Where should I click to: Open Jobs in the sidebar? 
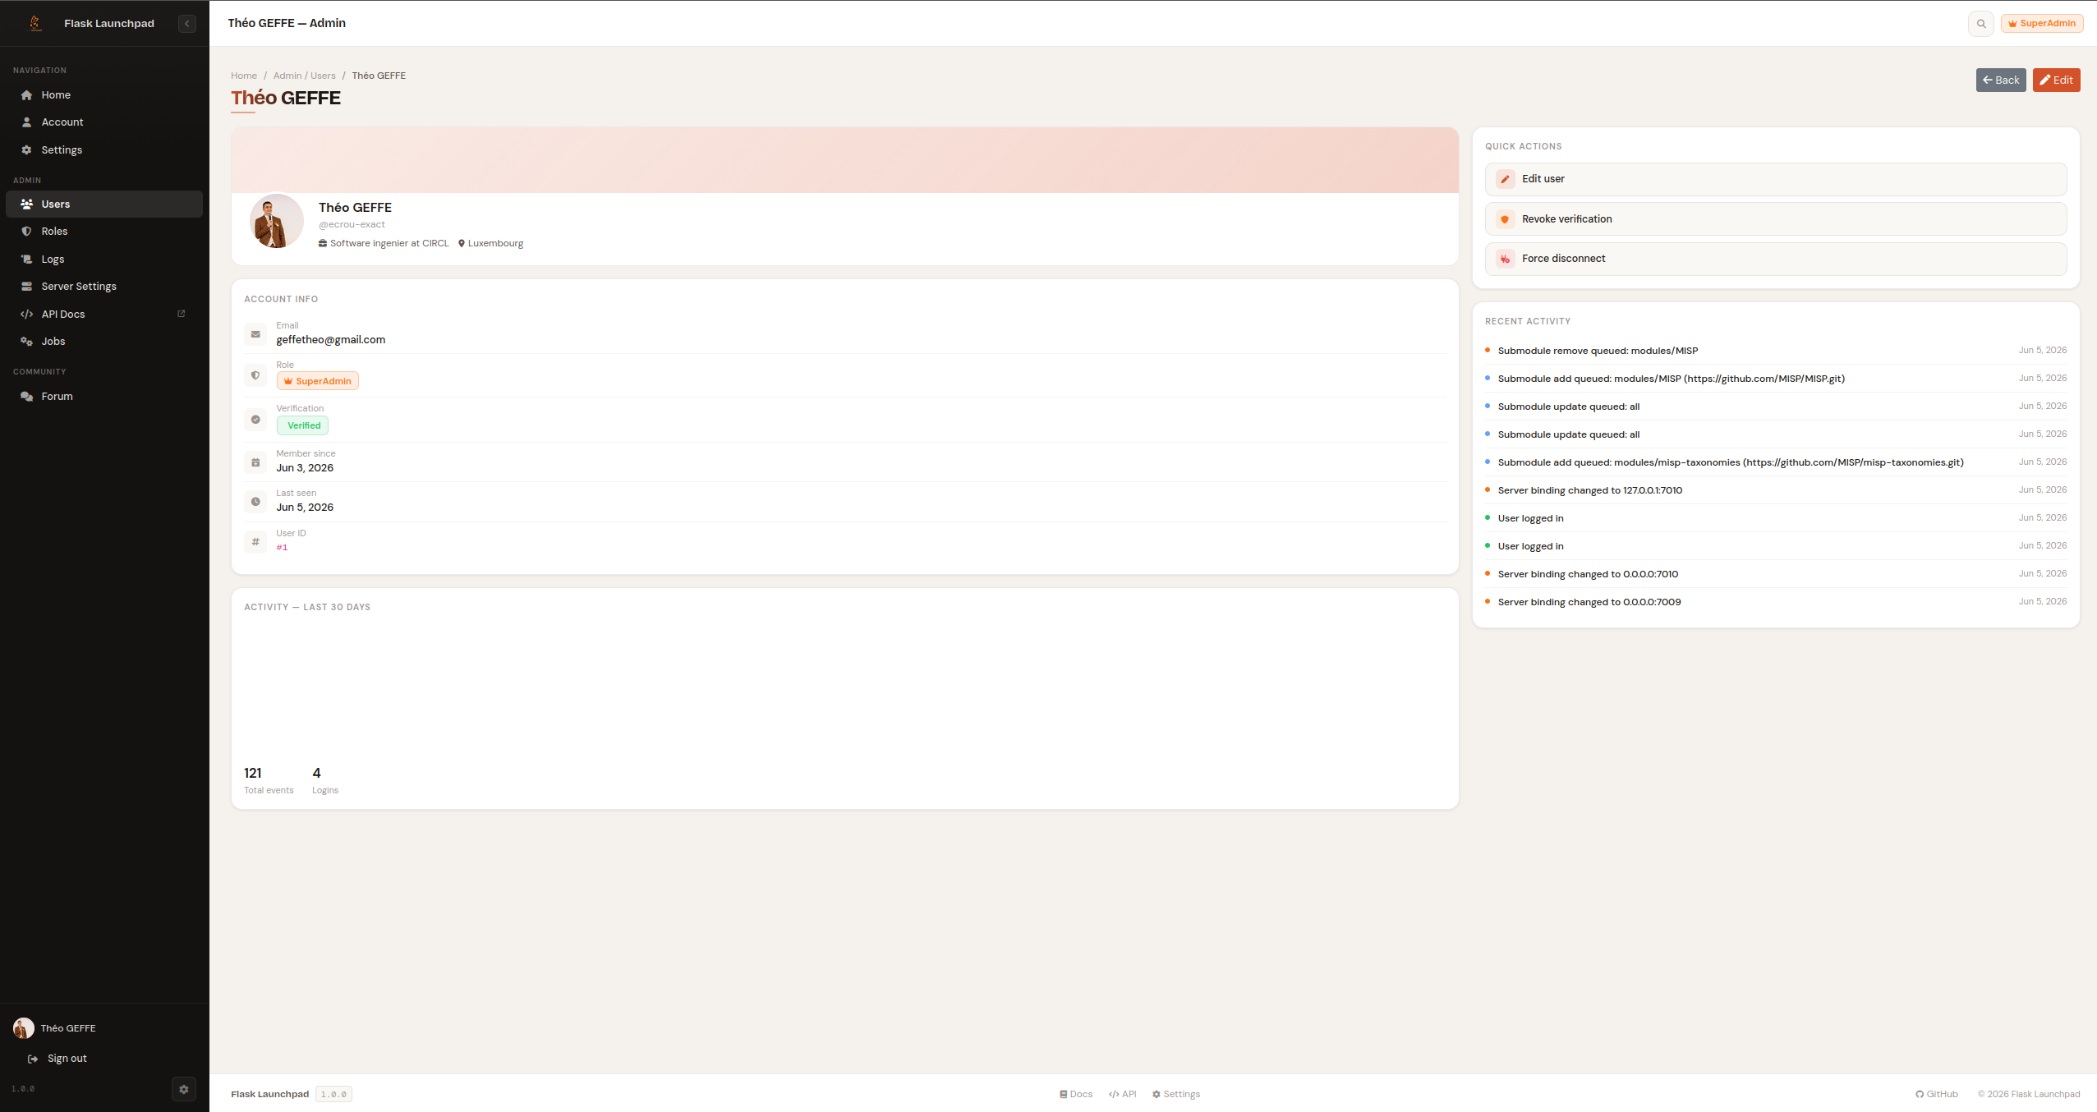coord(104,342)
